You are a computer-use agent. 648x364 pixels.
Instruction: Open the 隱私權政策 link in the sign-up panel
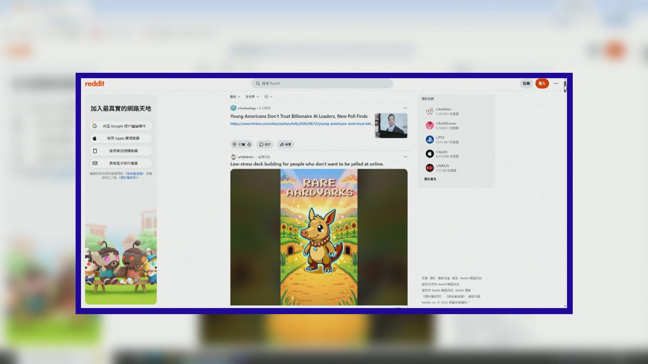pyautogui.click(x=128, y=178)
